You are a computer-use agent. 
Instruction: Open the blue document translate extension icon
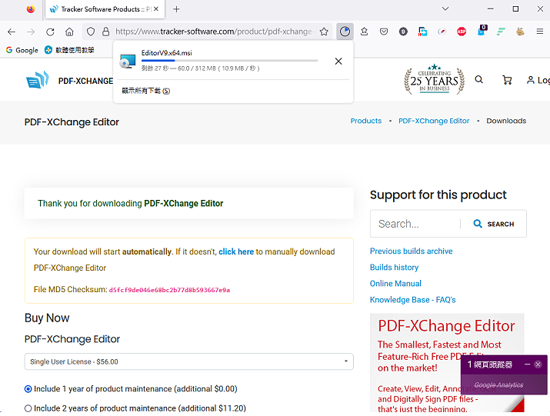coord(422,32)
